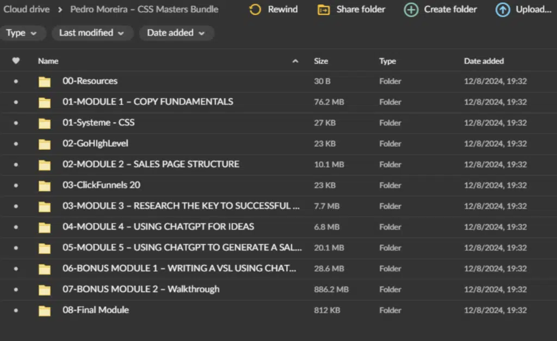Click the 886.2 MB size value

pos(331,289)
